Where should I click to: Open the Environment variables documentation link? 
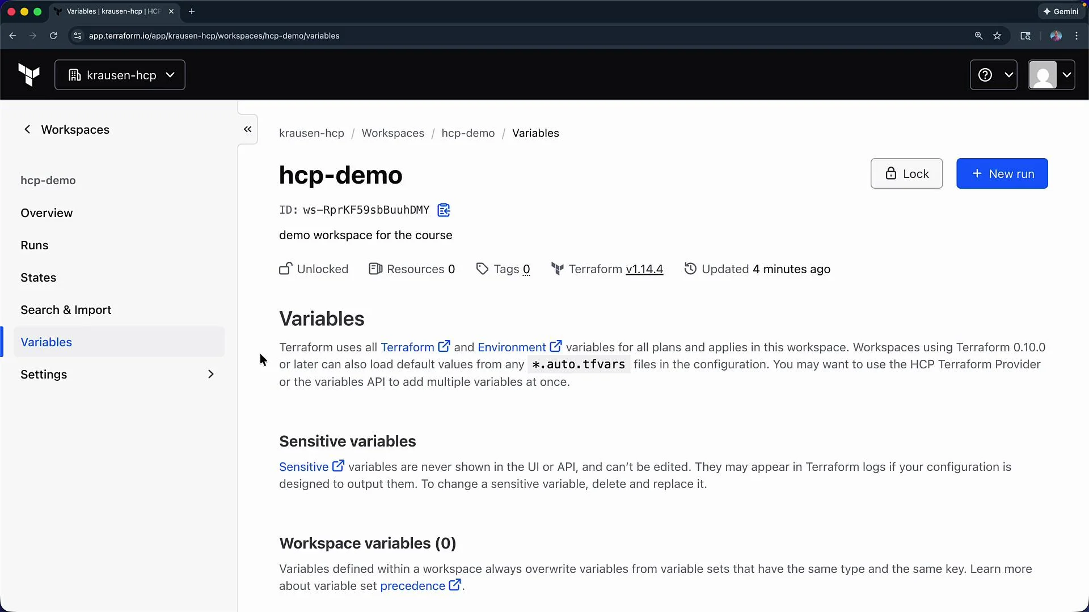(520, 347)
